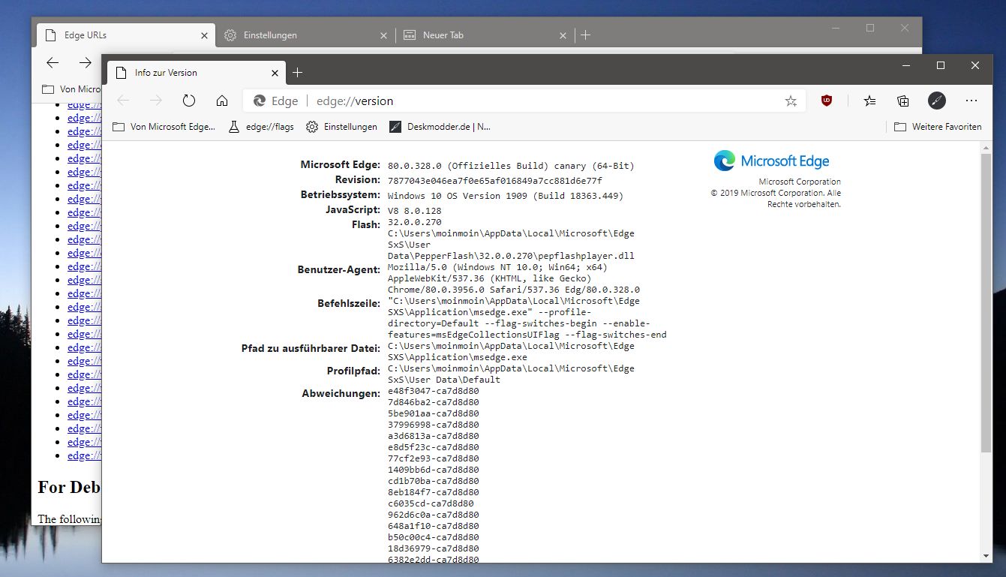Image resolution: width=1006 pixels, height=577 pixels.
Task: Click the edge://version address bar
Action: [524, 101]
